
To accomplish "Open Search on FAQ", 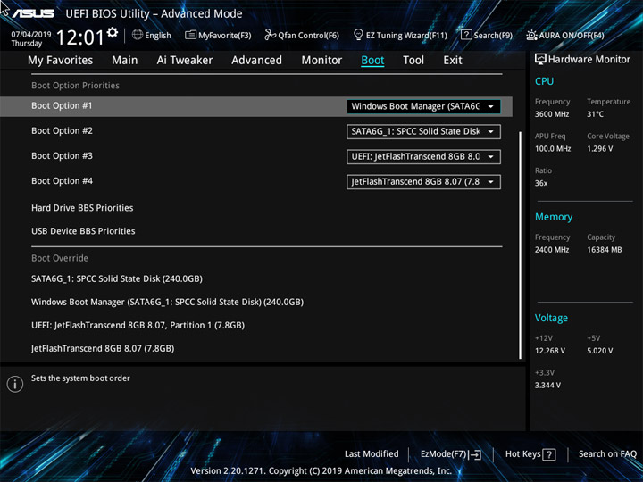I will pos(607,453).
